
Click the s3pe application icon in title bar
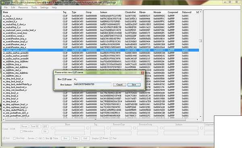click(2, 2)
